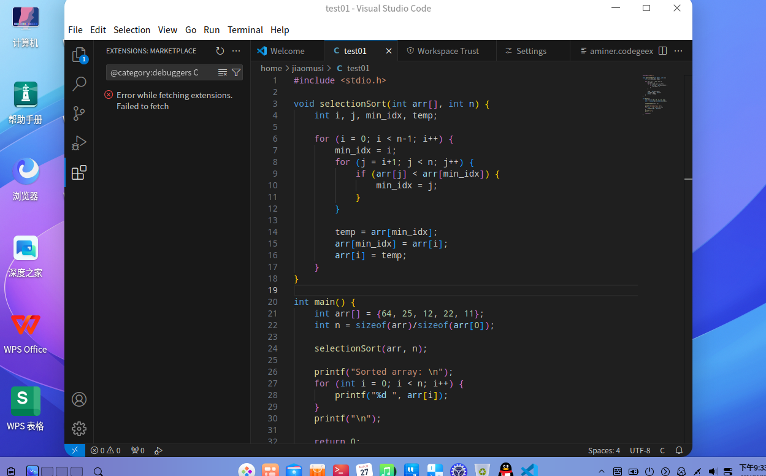Click the home breadcrumb segment
766x476 pixels.
click(271, 68)
